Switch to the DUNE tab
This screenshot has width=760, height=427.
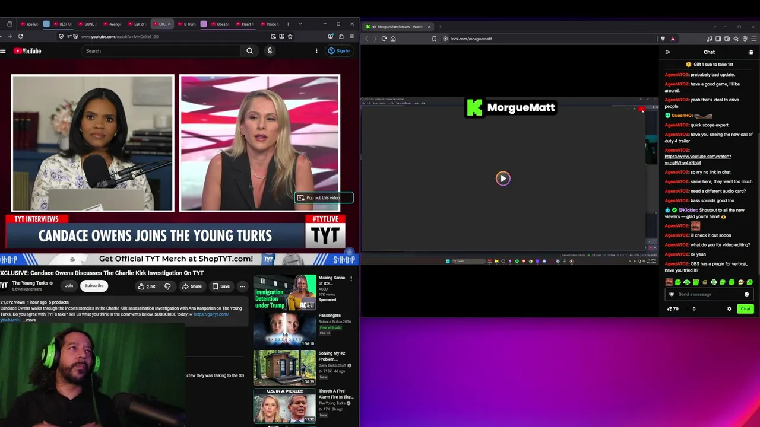click(x=86, y=24)
